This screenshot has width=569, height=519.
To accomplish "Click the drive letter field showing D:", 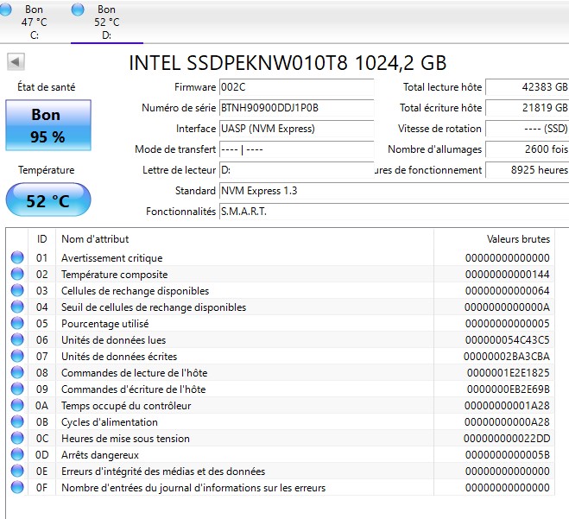I will tap(296, 170).
